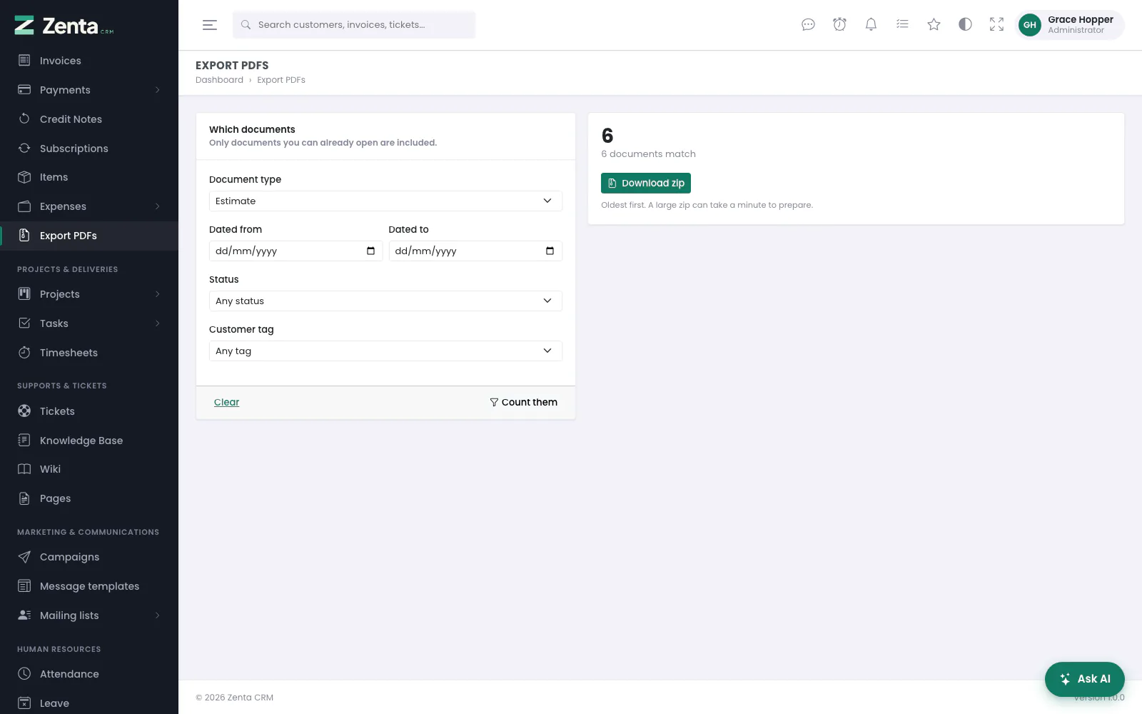
Task: Click the Download zip button
Action: tap(646, 183)
